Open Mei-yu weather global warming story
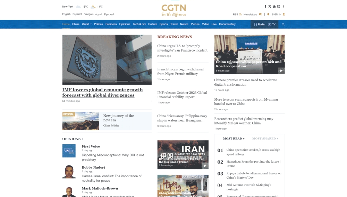Screen dimensions: 347x197 coord(244,121)
